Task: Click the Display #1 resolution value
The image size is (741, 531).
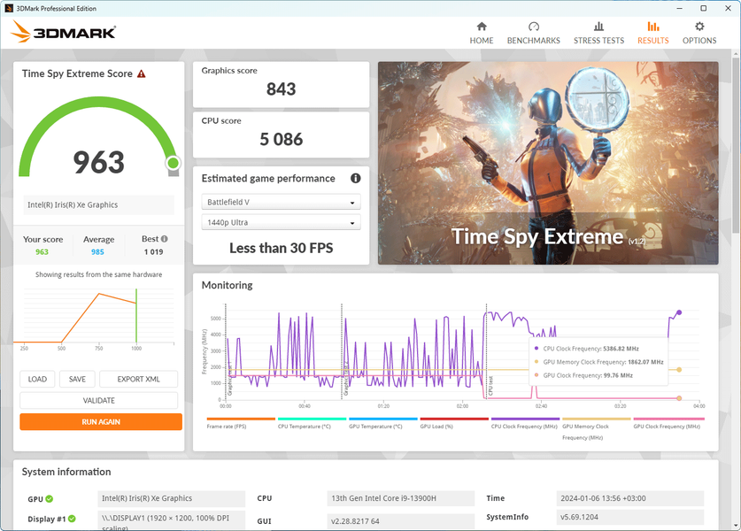Action: coord(172,520)
